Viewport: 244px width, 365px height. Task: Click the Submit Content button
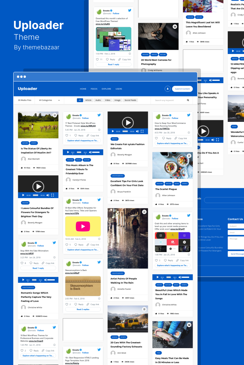pyautogui.click(x=182, y=89)
